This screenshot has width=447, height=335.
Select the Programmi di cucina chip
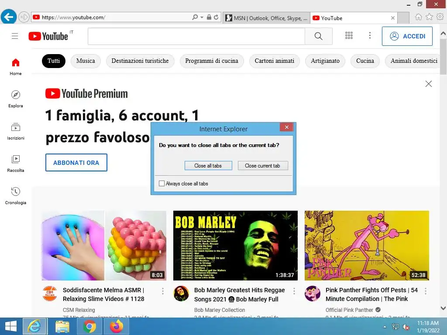tap(212, 61)
